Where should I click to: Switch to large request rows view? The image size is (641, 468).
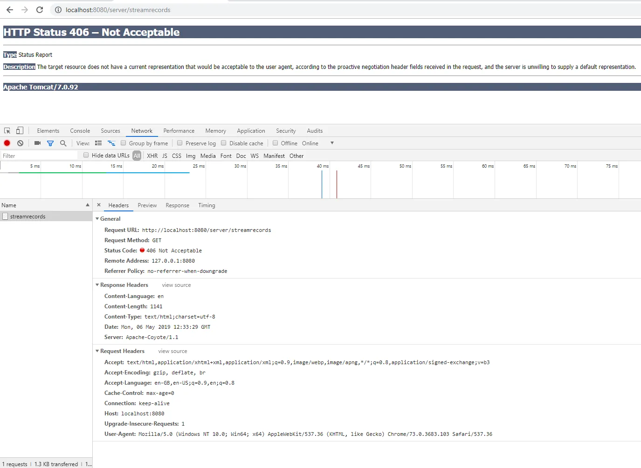(x=98, y=143)
